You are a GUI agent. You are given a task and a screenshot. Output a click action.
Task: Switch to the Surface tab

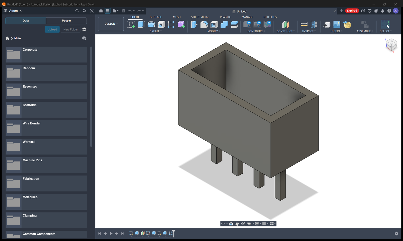tap(156, 17)
